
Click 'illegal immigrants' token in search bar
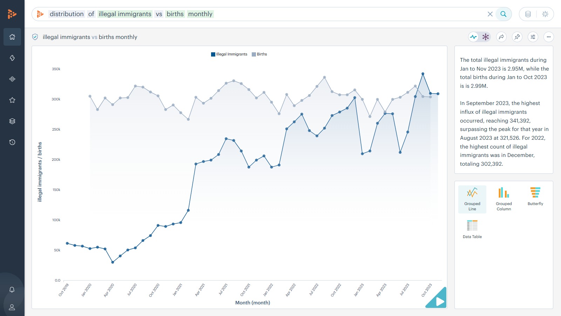pos(125,14)
